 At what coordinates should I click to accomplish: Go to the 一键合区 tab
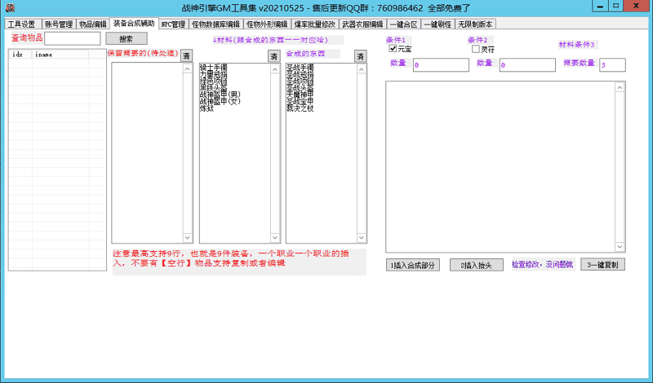403,24
